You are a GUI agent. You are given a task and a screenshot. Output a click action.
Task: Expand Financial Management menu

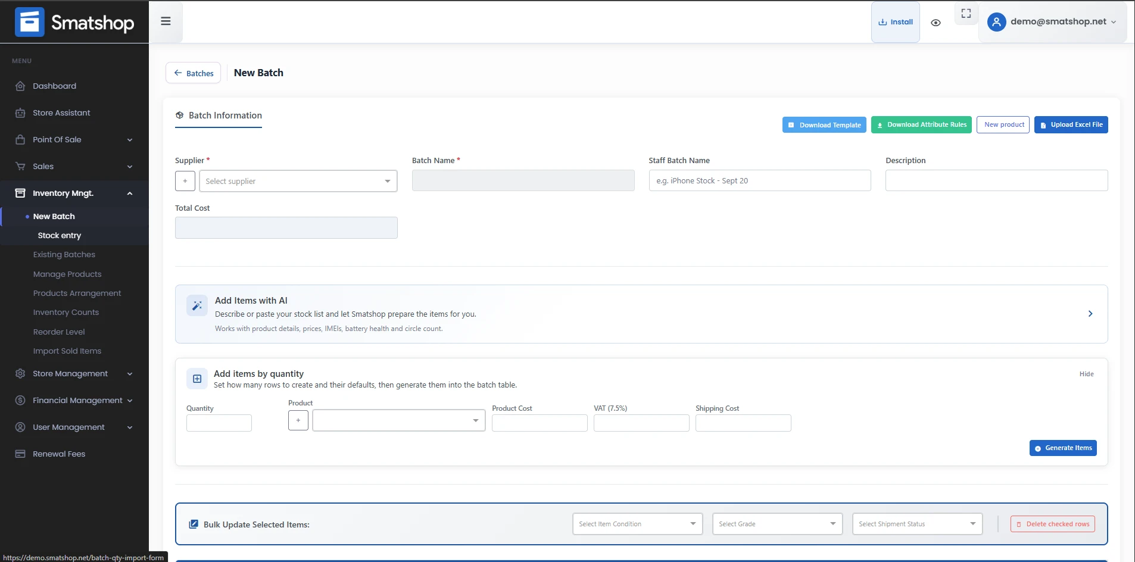point(74,400)
